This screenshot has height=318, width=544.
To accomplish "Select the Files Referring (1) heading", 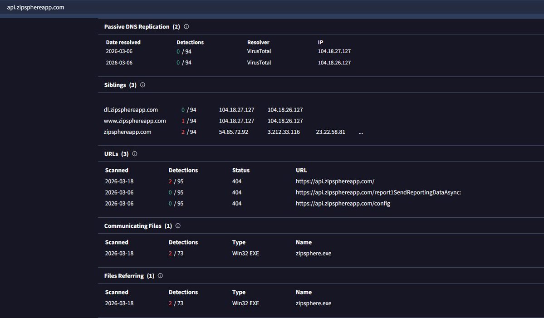I will 129,276.
